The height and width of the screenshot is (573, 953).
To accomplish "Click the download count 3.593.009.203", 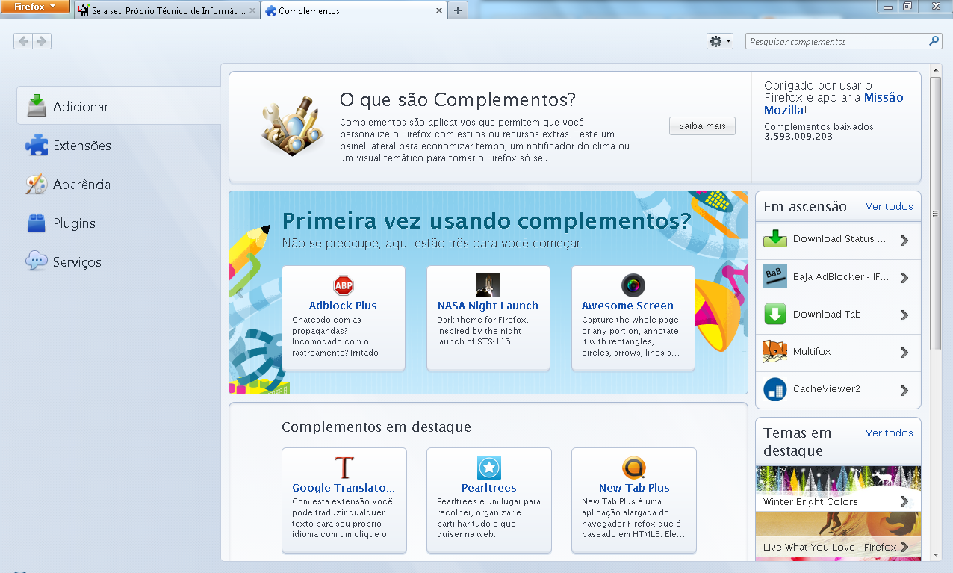I will click(798, 137).
